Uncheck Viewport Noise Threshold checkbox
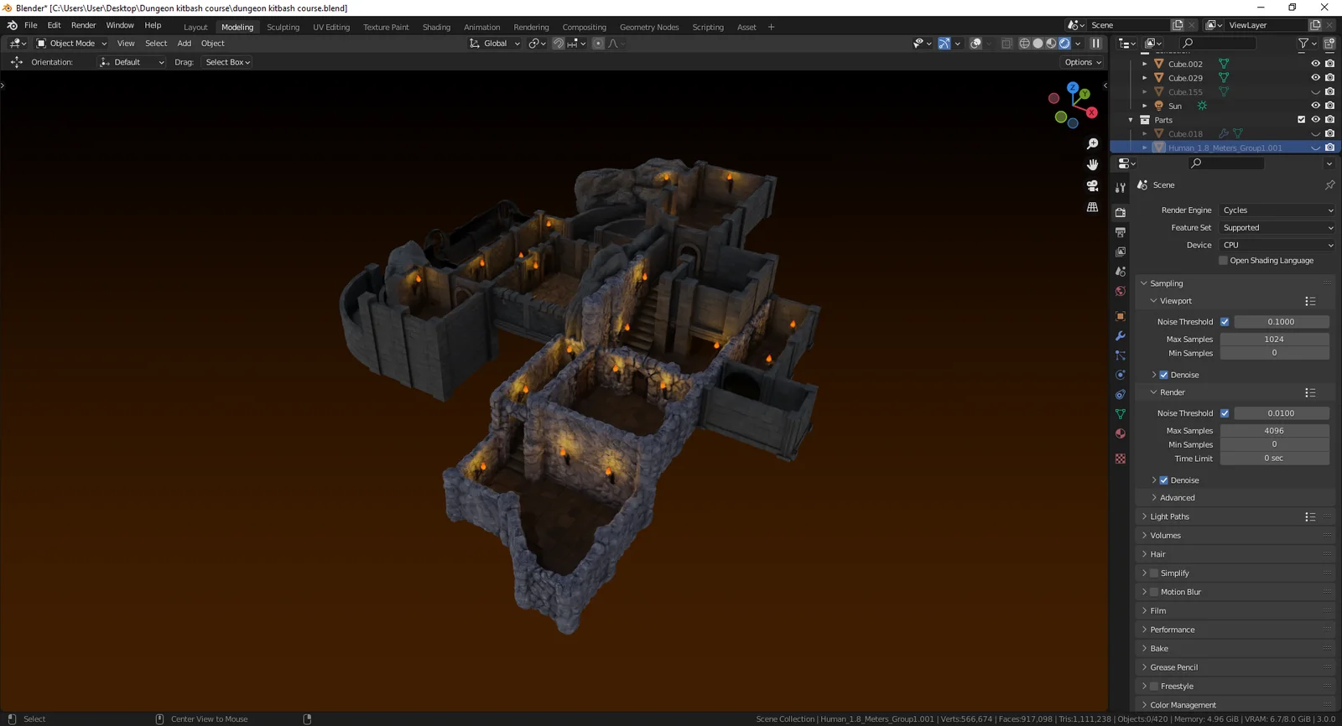This screenshot has width=1342, height=726. pos(1225,322)
